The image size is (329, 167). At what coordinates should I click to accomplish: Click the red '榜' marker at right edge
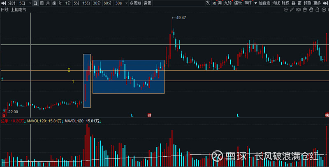click(x=327, y=115)
